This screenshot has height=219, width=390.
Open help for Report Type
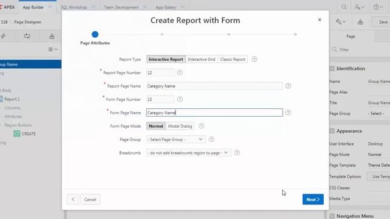254,60
